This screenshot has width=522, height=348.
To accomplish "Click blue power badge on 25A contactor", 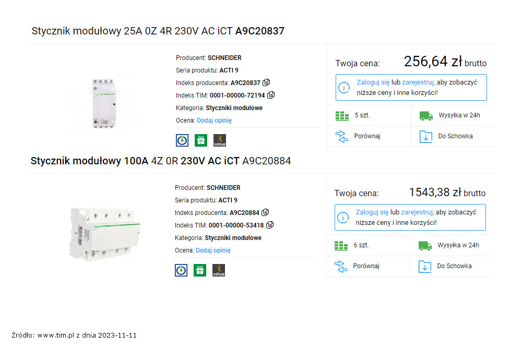I will click(x=182, y=140).
